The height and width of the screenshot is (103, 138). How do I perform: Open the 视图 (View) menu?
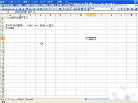pyautogui.click(x=24, y=5)
